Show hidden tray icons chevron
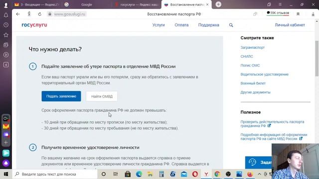This screenshot has height=179, width=319. [x=259, y=174]
